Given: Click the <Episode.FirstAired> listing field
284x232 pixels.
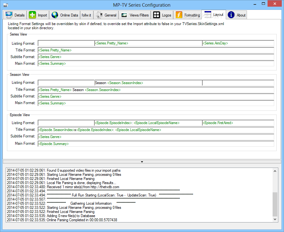Looking at the screenshot, I should pyautogui.click(x=238, y=123).
